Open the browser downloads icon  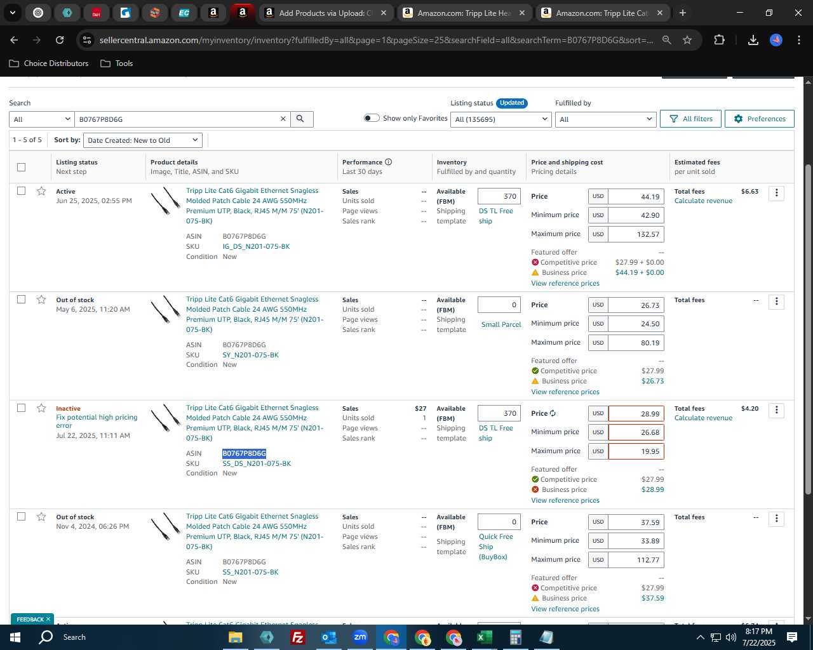[753, 40]
